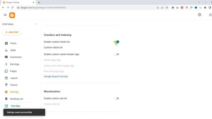The image size is (212, 119).
Task: Click the Enable custom robots.txt label
Action: [57, 42]
